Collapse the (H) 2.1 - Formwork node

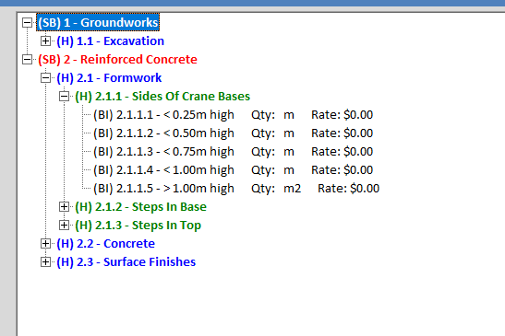pos(46,77)
